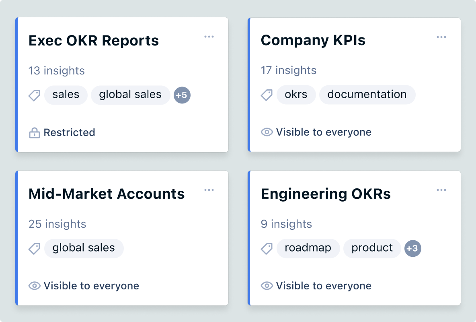This screenshot has height=322, width=476.
Task: Click the tag icon on Exec OKR Reports
Action: pos(35,95)
